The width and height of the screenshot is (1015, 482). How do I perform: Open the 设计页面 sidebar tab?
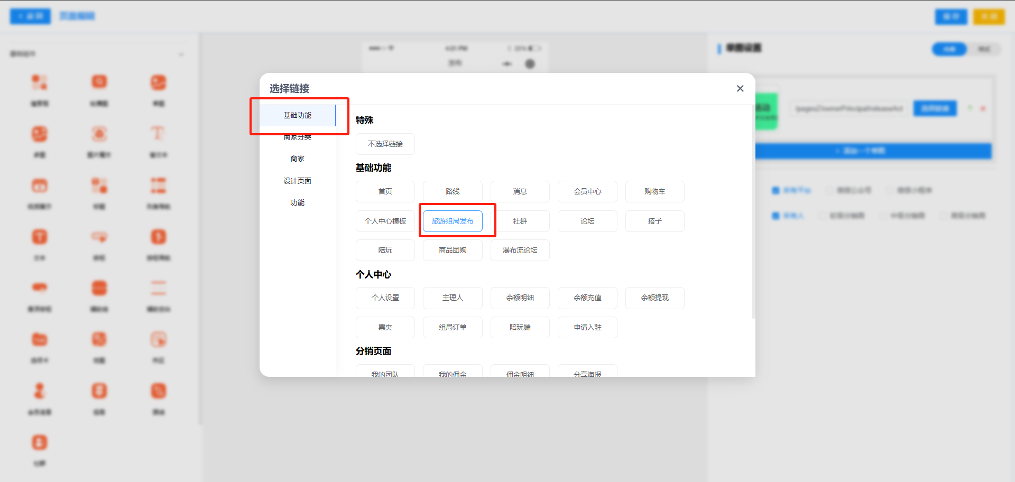[297, 181]
